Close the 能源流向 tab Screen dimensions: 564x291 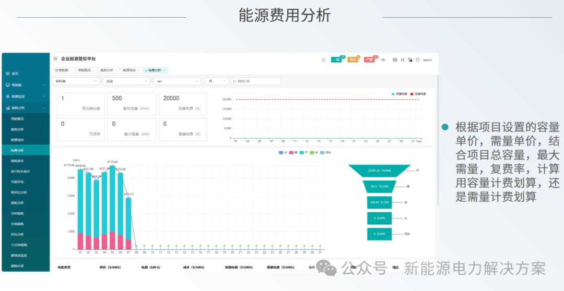click(138, 70)
